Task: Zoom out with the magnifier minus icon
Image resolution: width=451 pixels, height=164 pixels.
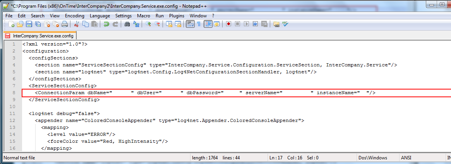Action: pos(157,24)
